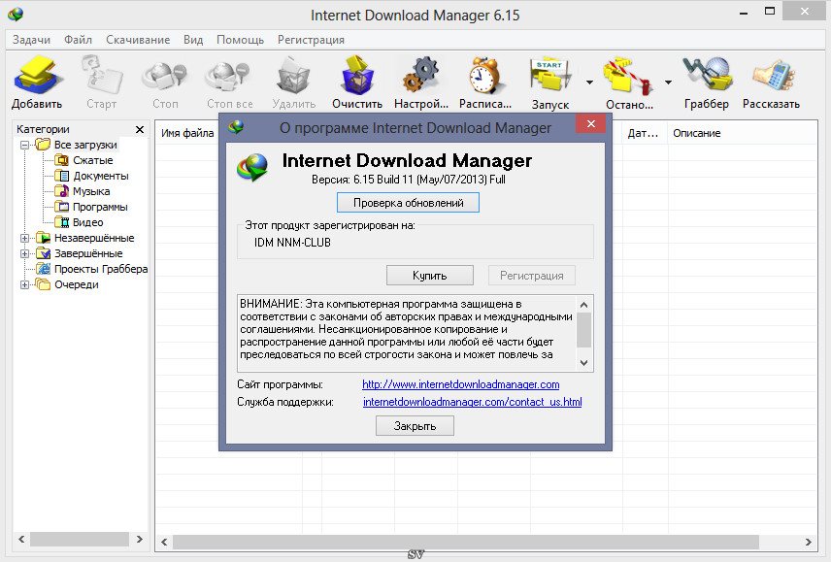The height and width of the screenshot is (562, 831).
Task: Select the Документы category folder icon
Action: click(62, 176)
